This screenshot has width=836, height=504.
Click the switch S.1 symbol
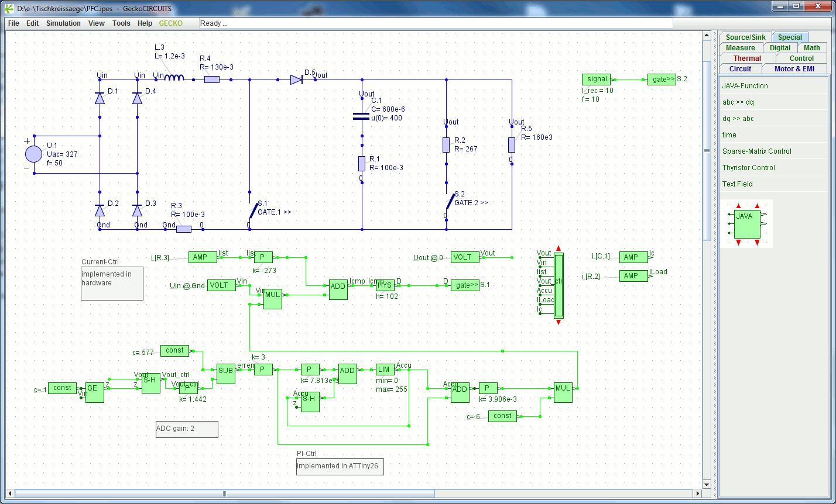253,210
